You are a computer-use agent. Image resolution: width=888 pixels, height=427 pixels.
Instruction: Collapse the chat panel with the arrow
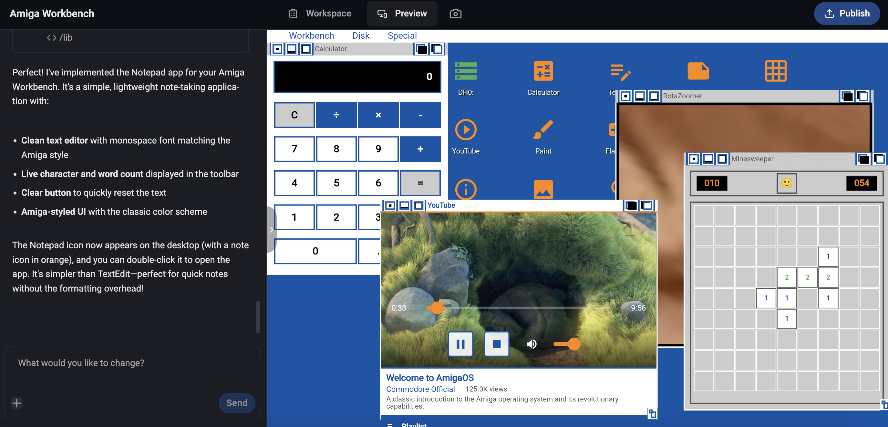pos(272,229)
